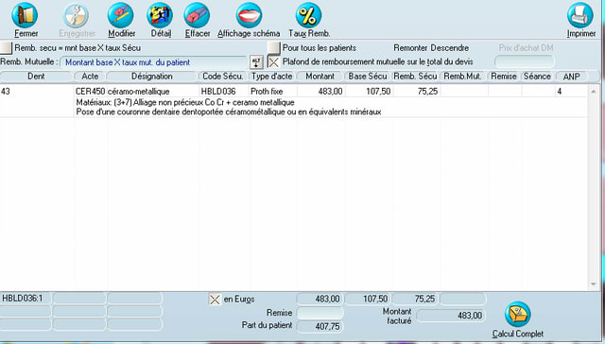Click the Dent column header
The height and width of the screenshot is (344, 605).
coord(36,77)
